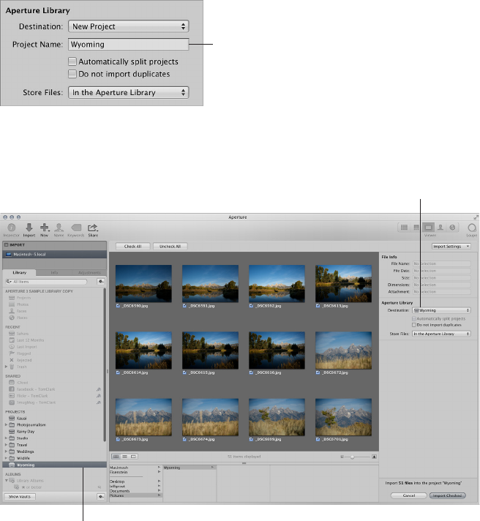Select Macintosh-5.local import source
The width and height of the screenshot is (480, 521).
(55, 254)
